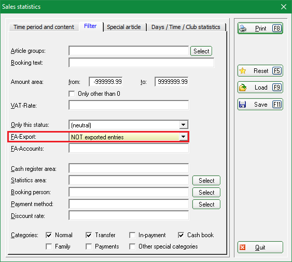Enable the In-payment category checkbox
292x262 pixels.
(132, 235)
